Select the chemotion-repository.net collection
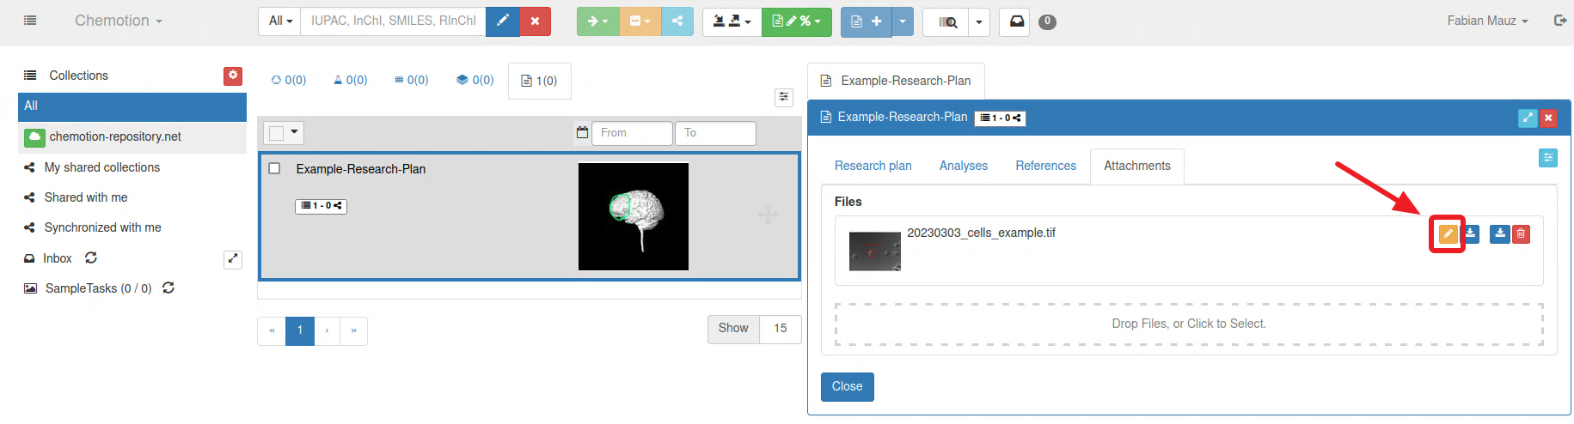 (115, 136)
